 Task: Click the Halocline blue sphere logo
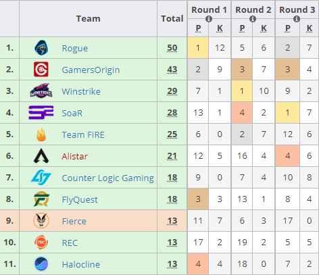[x=41, y=264]
